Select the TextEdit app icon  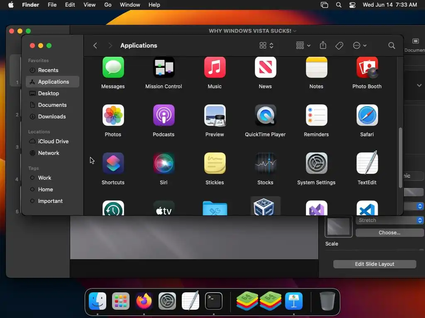point(367,163)
